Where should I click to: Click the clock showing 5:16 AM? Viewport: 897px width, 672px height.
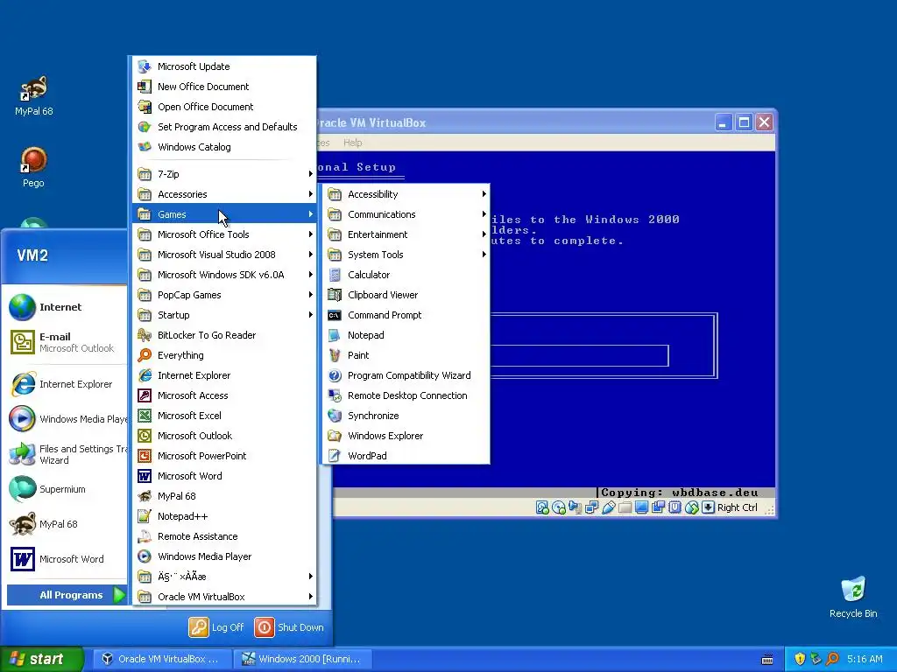(865, 659)
